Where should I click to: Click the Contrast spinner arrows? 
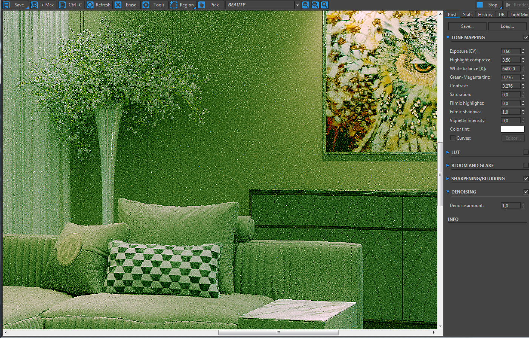[523, 86]
